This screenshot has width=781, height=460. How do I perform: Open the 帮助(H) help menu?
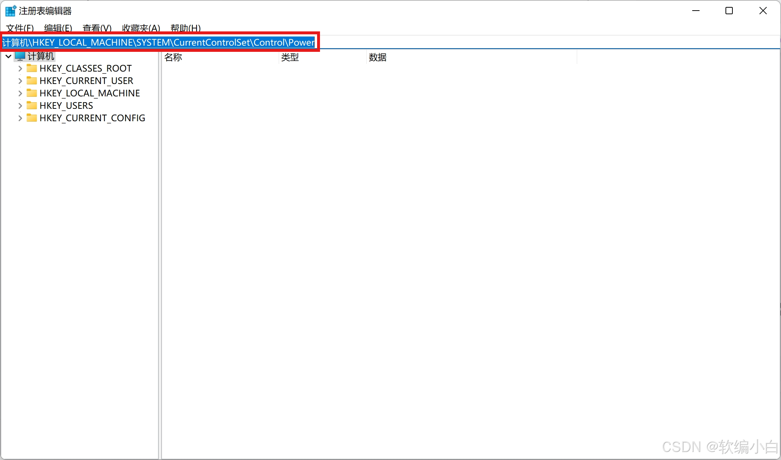click(186, 28)
